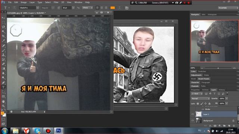Switch to the History tab

[222, 90]
